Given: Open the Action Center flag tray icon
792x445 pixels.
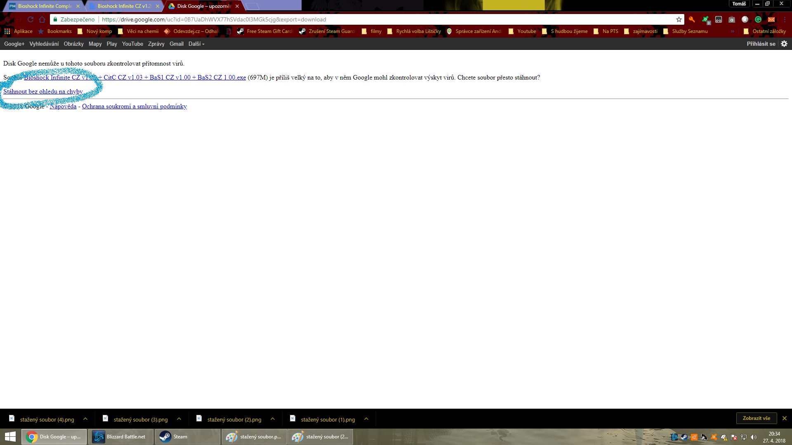Looking at the screenshot, I should [x=734, y=437].
